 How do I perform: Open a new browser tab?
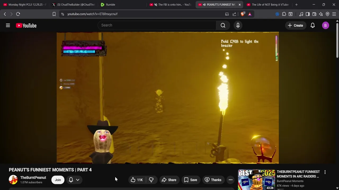pyautogui.click(x=296, y=4)
